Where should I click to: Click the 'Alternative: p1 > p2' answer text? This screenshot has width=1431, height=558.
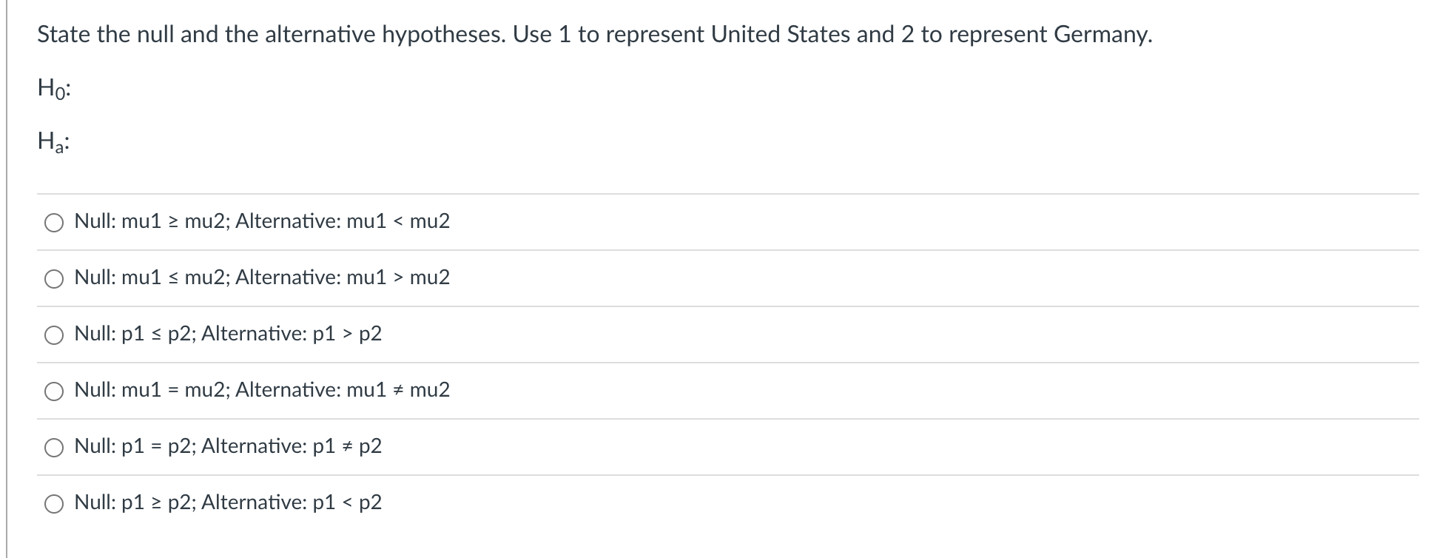point(292,334)
